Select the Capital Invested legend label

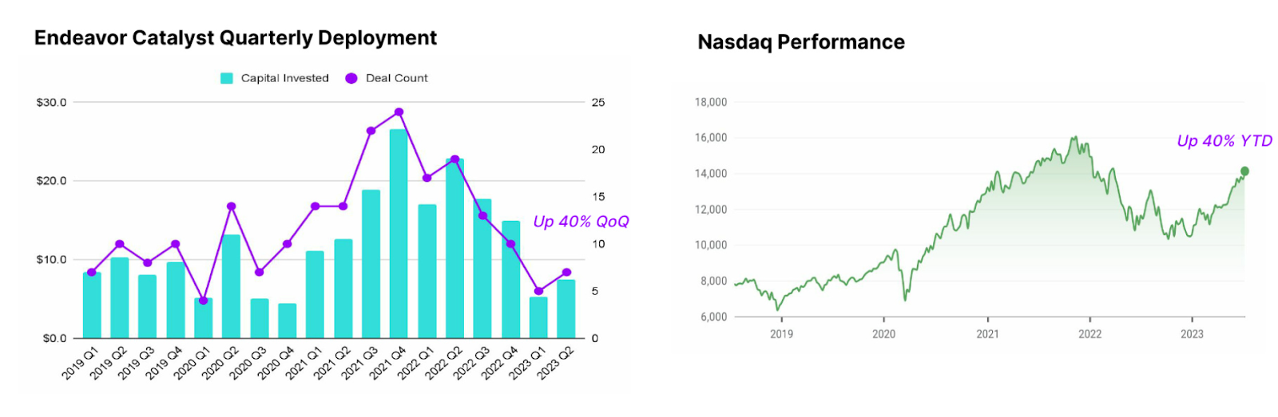pos(284,78)
